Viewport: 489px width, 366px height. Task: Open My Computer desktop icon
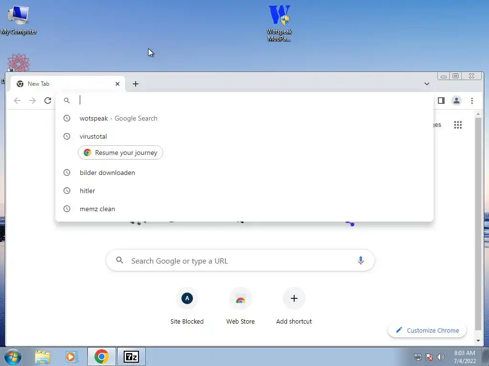point(19,20)
